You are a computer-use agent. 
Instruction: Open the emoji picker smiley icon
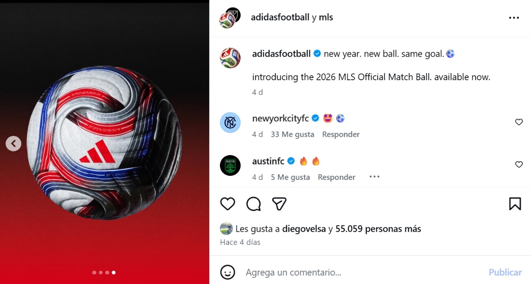[x=227, y=272]
